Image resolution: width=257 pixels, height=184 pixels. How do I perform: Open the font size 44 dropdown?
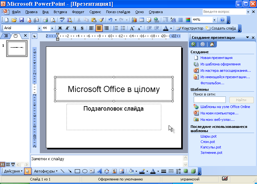[x=52, y=28]
